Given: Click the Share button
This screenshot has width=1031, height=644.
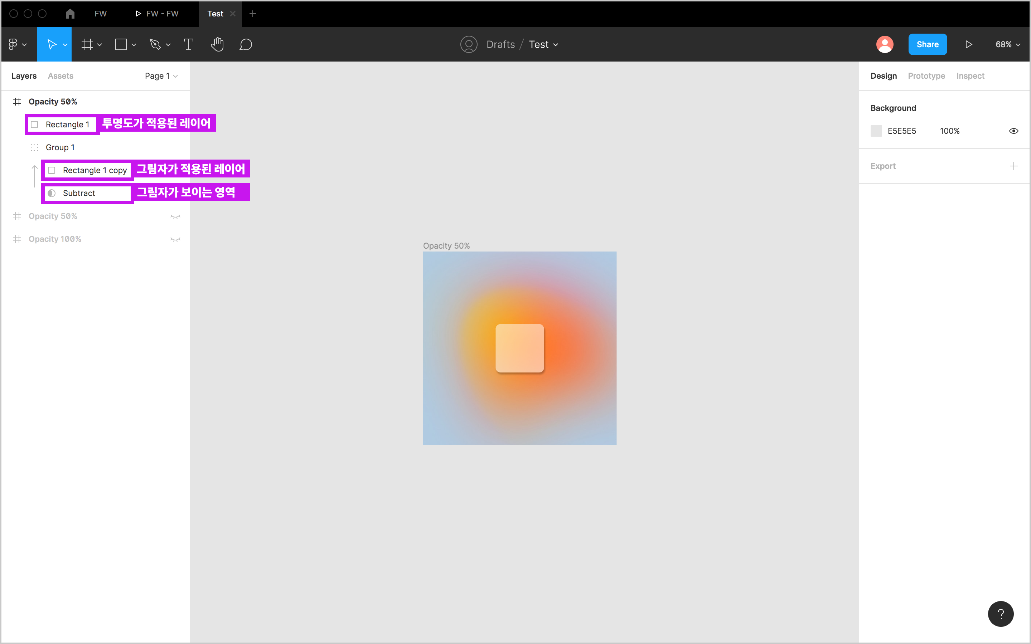Looking at the screenshot, I should point(928,44).
